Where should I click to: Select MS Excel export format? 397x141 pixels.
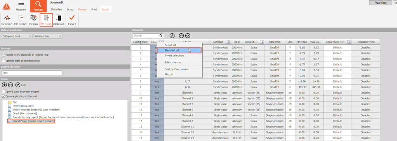46,20
